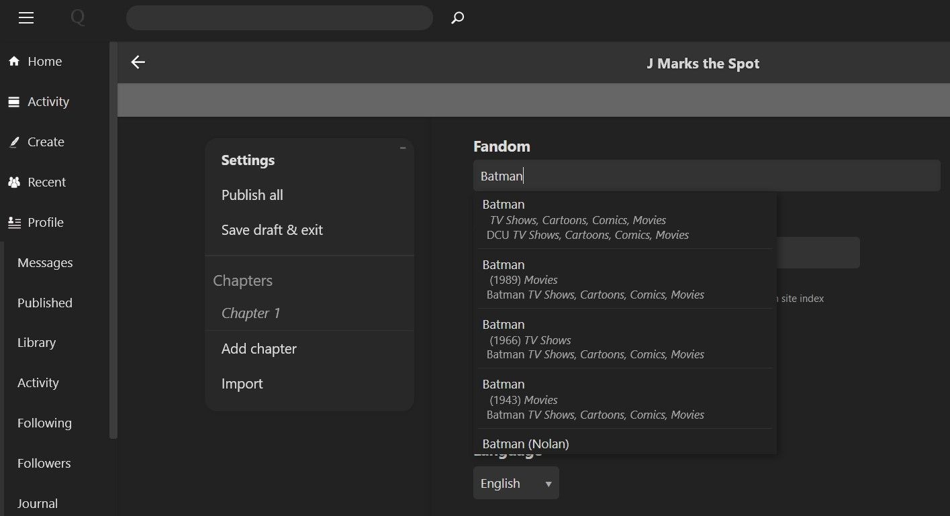The width and height of the screenshot is (950, 516).
Task: Click the Chapters section label
Action: (x=242, y=280)
